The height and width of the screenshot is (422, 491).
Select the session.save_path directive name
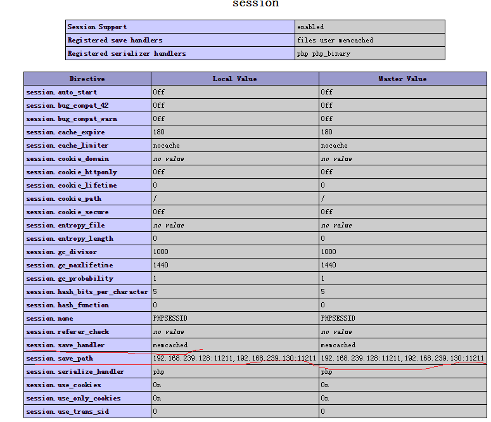pos(60,359)
